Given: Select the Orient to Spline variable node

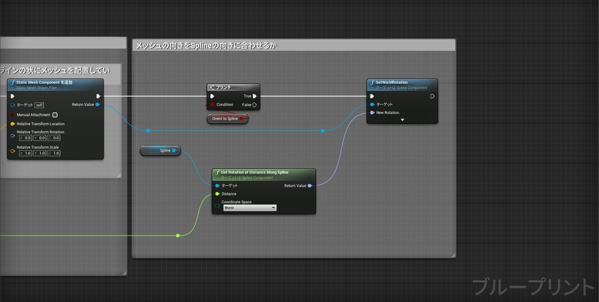Looking at the screenshot, I should click(227, 119).
